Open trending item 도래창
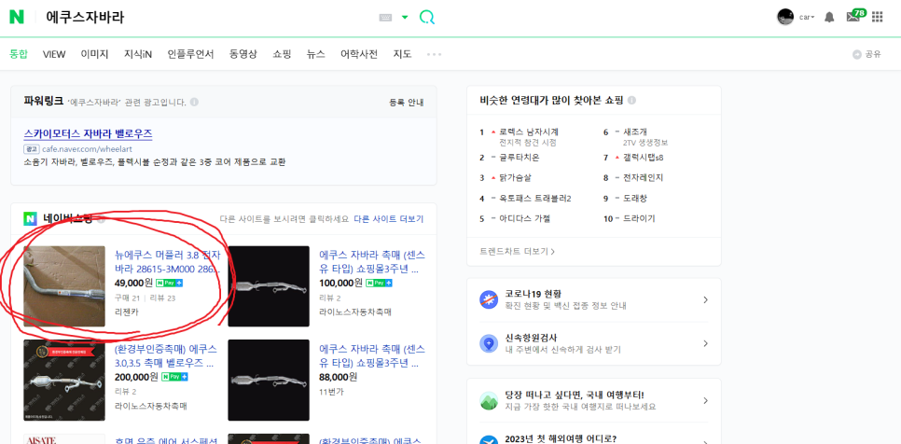 [635, 198]
